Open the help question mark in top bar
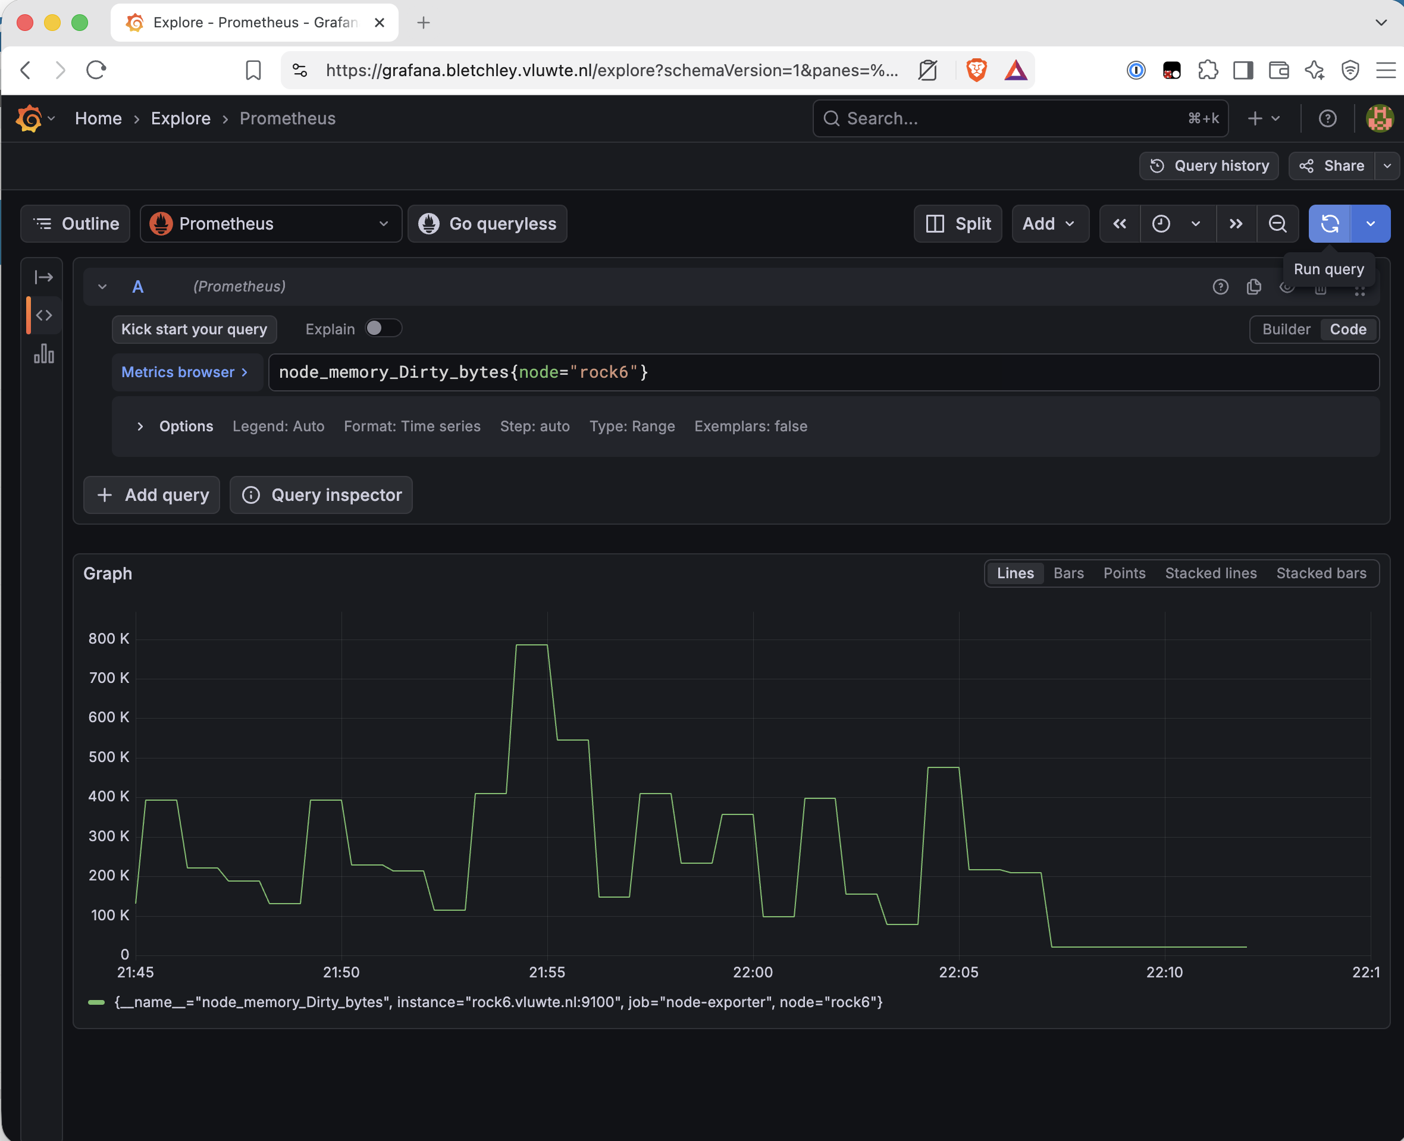Screen dimensions: 1404x1141 click(x=1327, y=118)
